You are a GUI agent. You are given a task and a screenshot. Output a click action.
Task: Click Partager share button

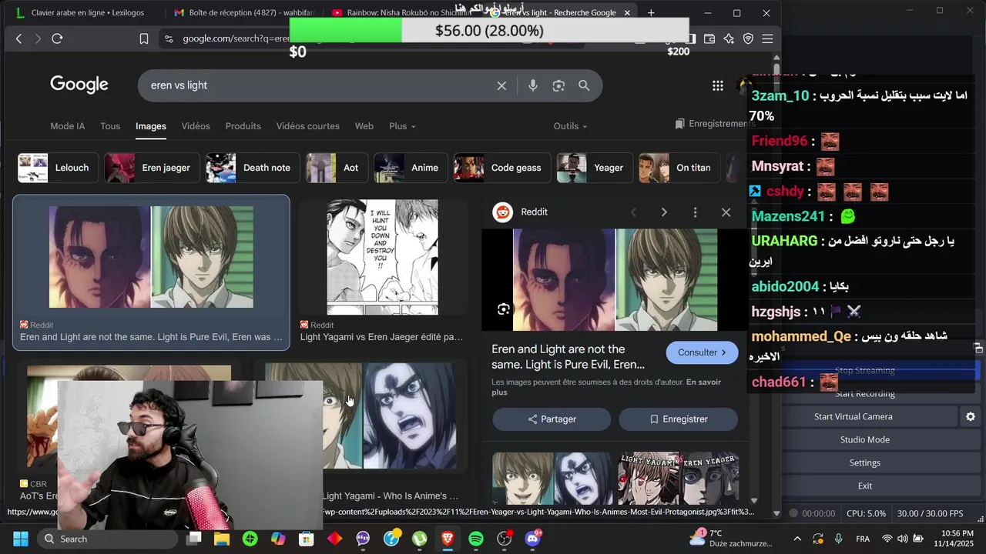(552, 419)
